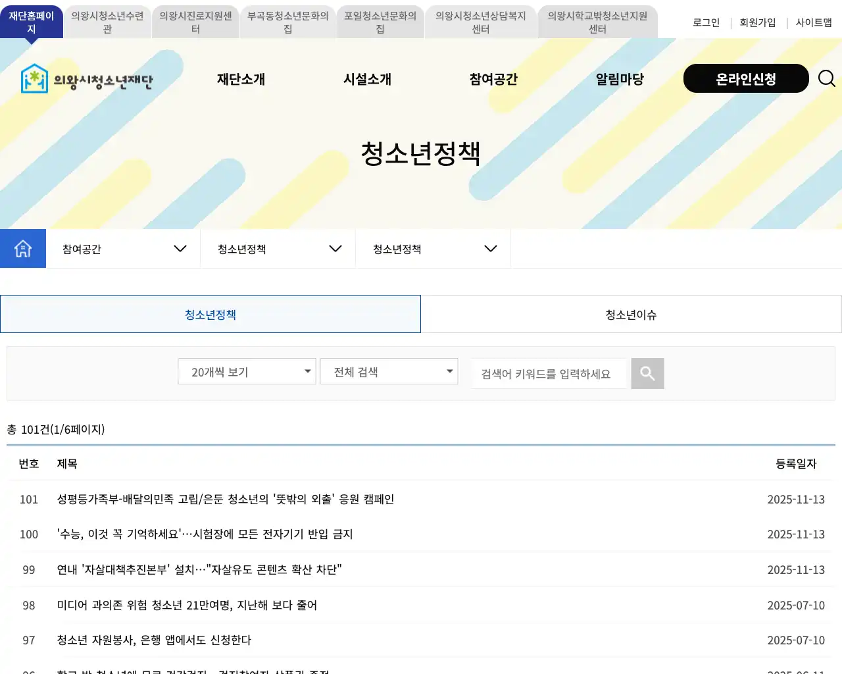Screen dimensions: 842x674
Task: Click the 회원가입 link
Action: coord(758,22)
